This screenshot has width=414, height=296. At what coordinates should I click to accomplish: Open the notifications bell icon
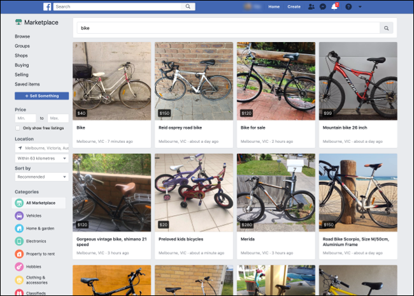(x=334, y=6)
